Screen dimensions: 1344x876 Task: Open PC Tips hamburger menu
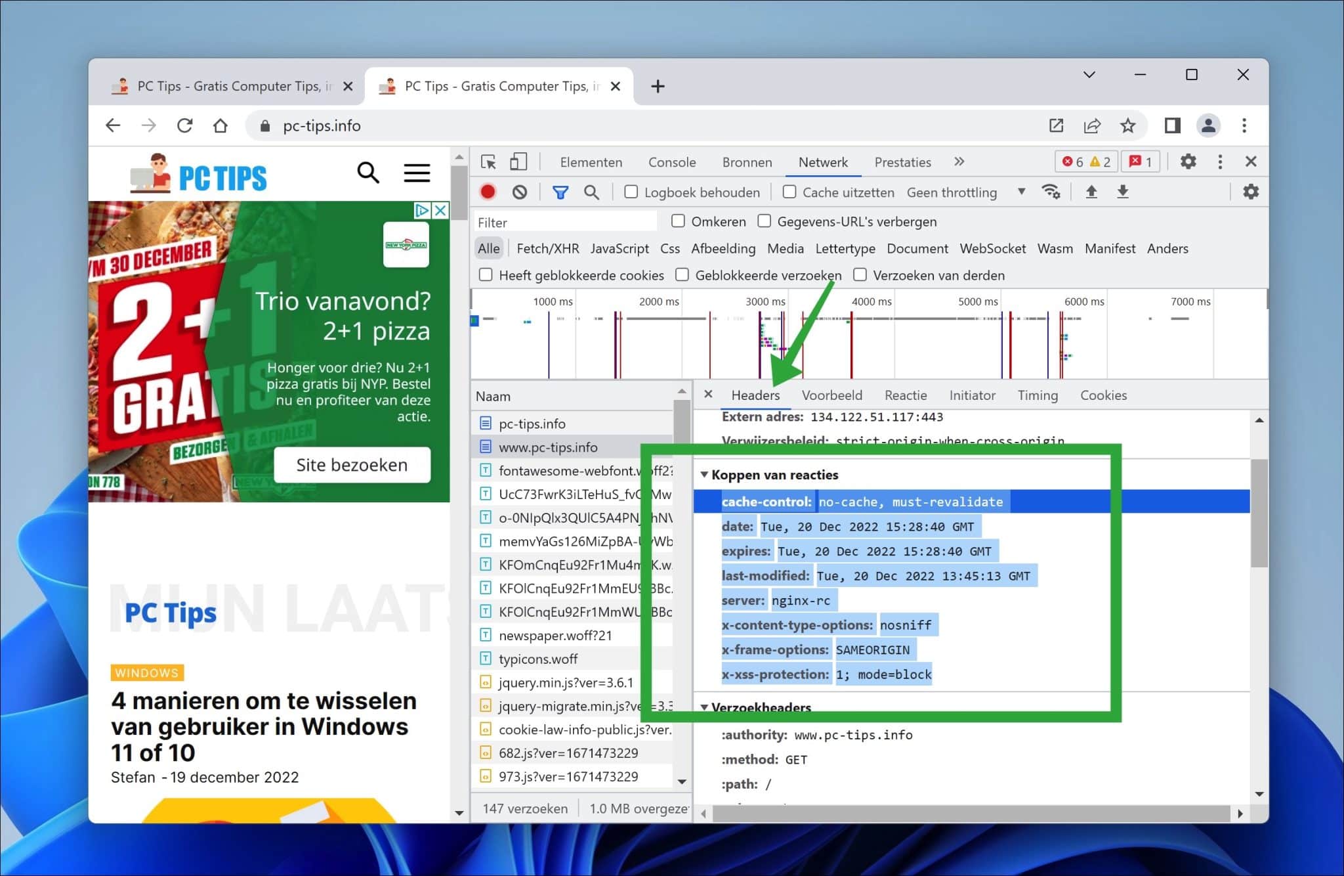(417, 173)
